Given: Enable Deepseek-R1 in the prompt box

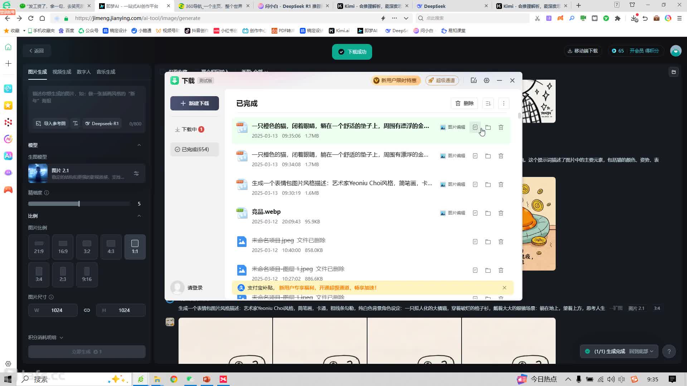Looking at the screenshot, I should click(102, 123).
